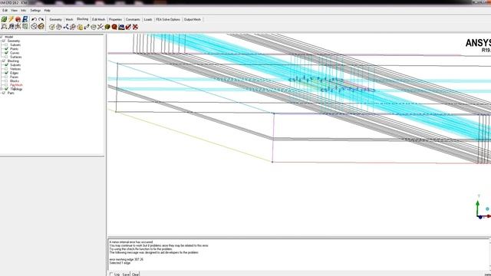Click the Clear button below message log

tap(135, 274)
